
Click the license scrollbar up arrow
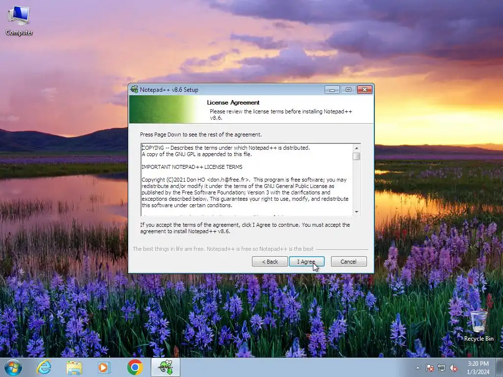tap(357, 148)
